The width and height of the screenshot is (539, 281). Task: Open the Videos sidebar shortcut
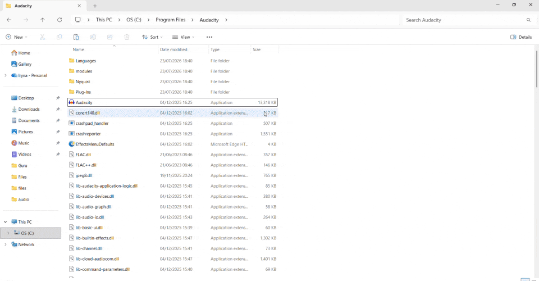pyautogui.click(x=21, y=155)
